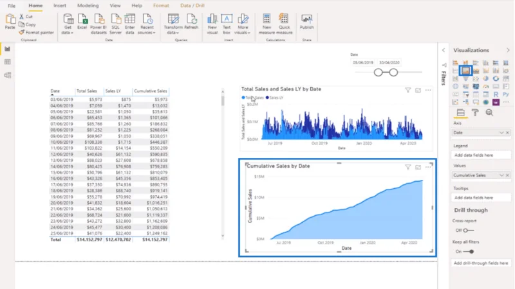Screen dimensions: 515x289
Task: Click New measure in Calculations
Action: 267,24
